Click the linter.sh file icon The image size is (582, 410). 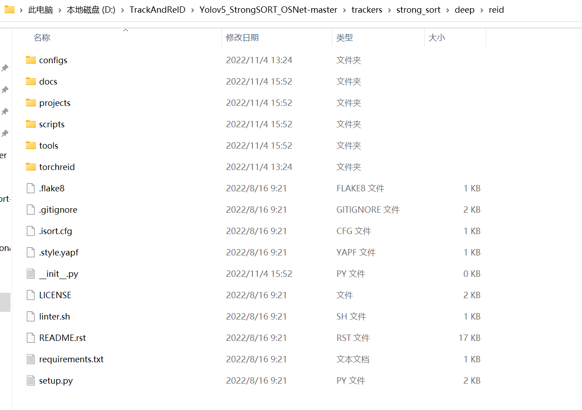pos(31,316)
